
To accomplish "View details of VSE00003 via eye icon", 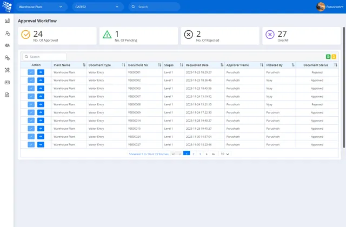I will [41, 88].
